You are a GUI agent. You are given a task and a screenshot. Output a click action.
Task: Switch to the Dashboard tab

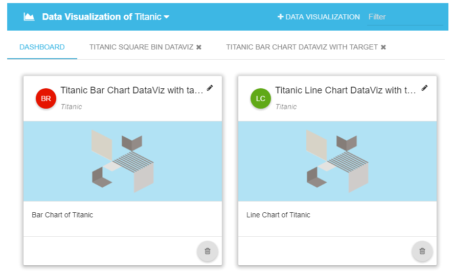pos(42,47)
